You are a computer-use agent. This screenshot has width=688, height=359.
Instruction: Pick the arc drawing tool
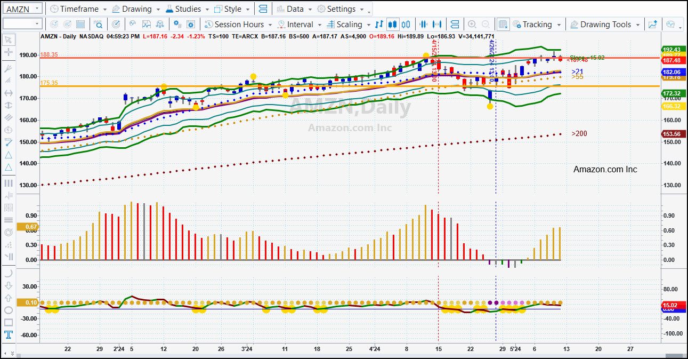[x=9, y=273]
